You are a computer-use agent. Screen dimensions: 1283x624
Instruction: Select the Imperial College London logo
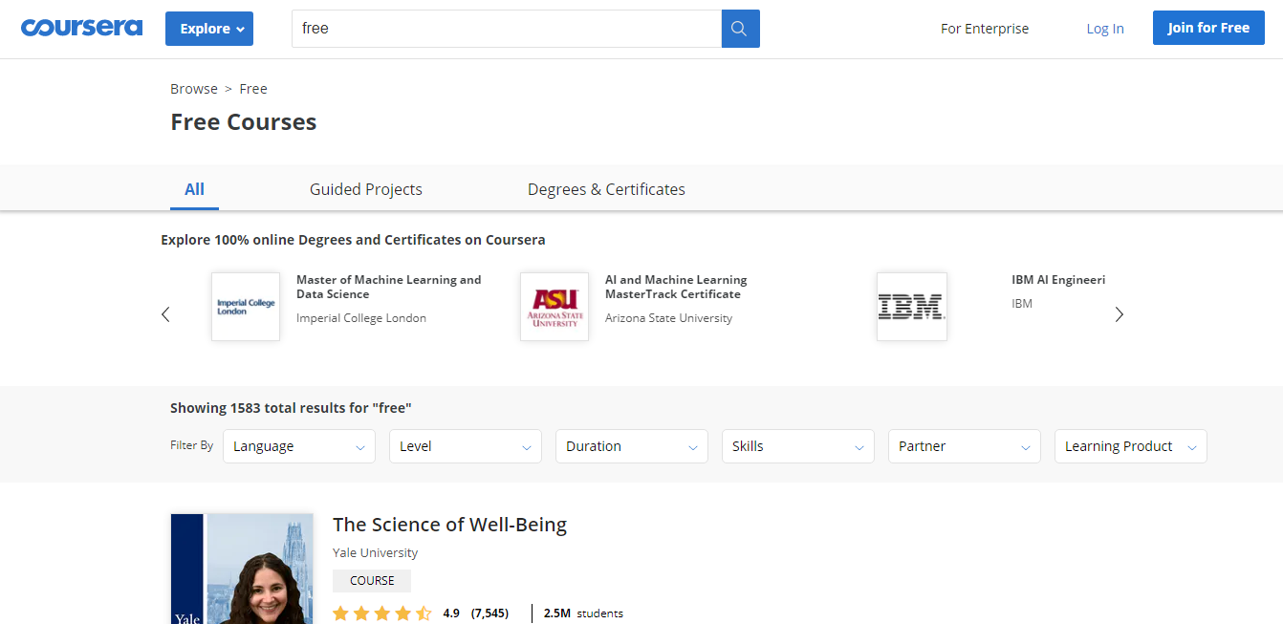(245, 306)
